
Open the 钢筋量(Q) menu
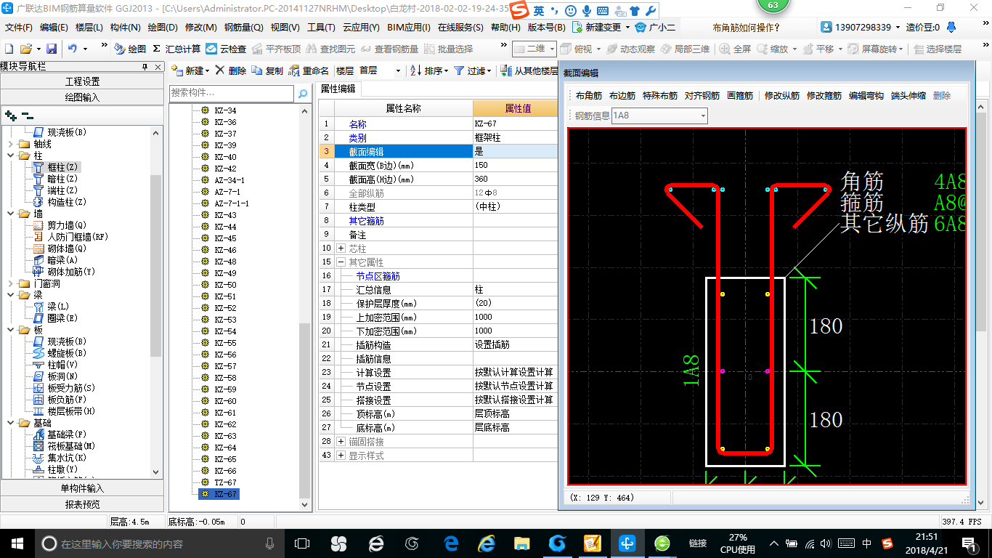click(243, 27)
